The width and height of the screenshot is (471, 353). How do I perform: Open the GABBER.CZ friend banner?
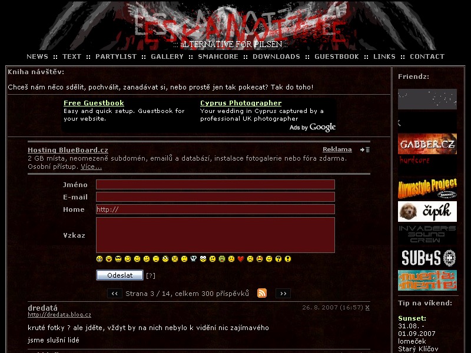click(x=427, y=144)
